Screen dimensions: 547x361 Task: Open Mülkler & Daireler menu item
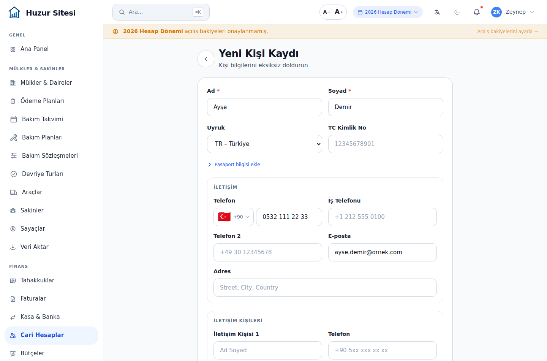click(x=51, y=83)
